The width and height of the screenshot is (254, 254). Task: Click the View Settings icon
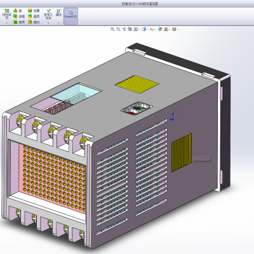tap(174, 29)
